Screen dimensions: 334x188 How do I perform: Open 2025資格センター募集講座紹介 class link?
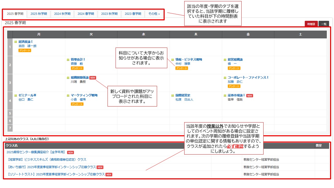36,152
